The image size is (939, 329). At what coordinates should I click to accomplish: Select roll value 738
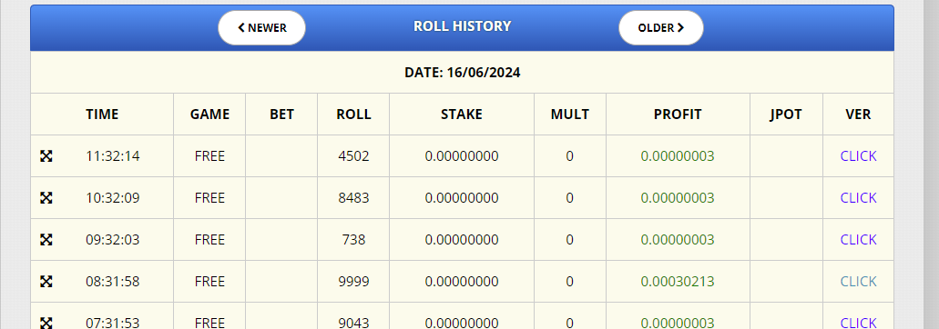[354, 239]
